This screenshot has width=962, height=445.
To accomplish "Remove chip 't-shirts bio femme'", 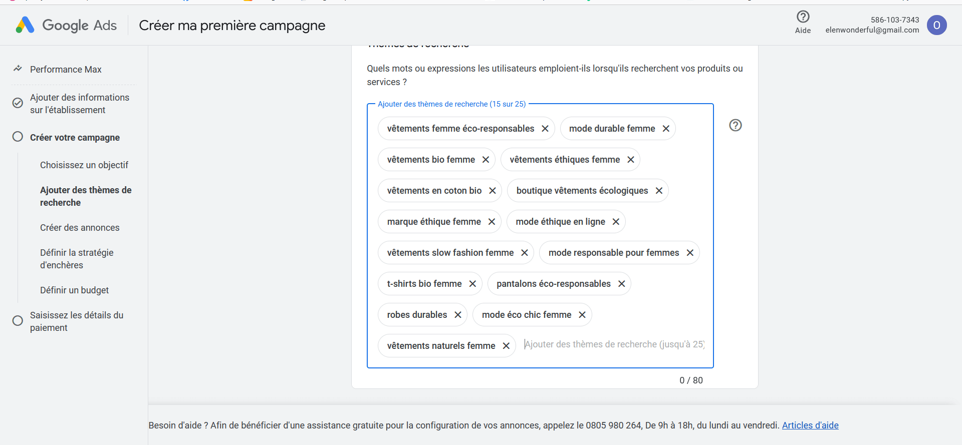I will click(x=472, y=284).
